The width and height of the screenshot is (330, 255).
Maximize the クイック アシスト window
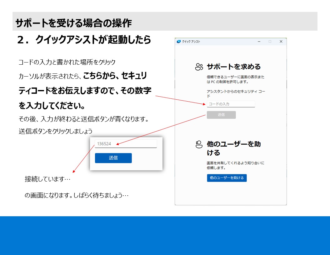point(270,42)
